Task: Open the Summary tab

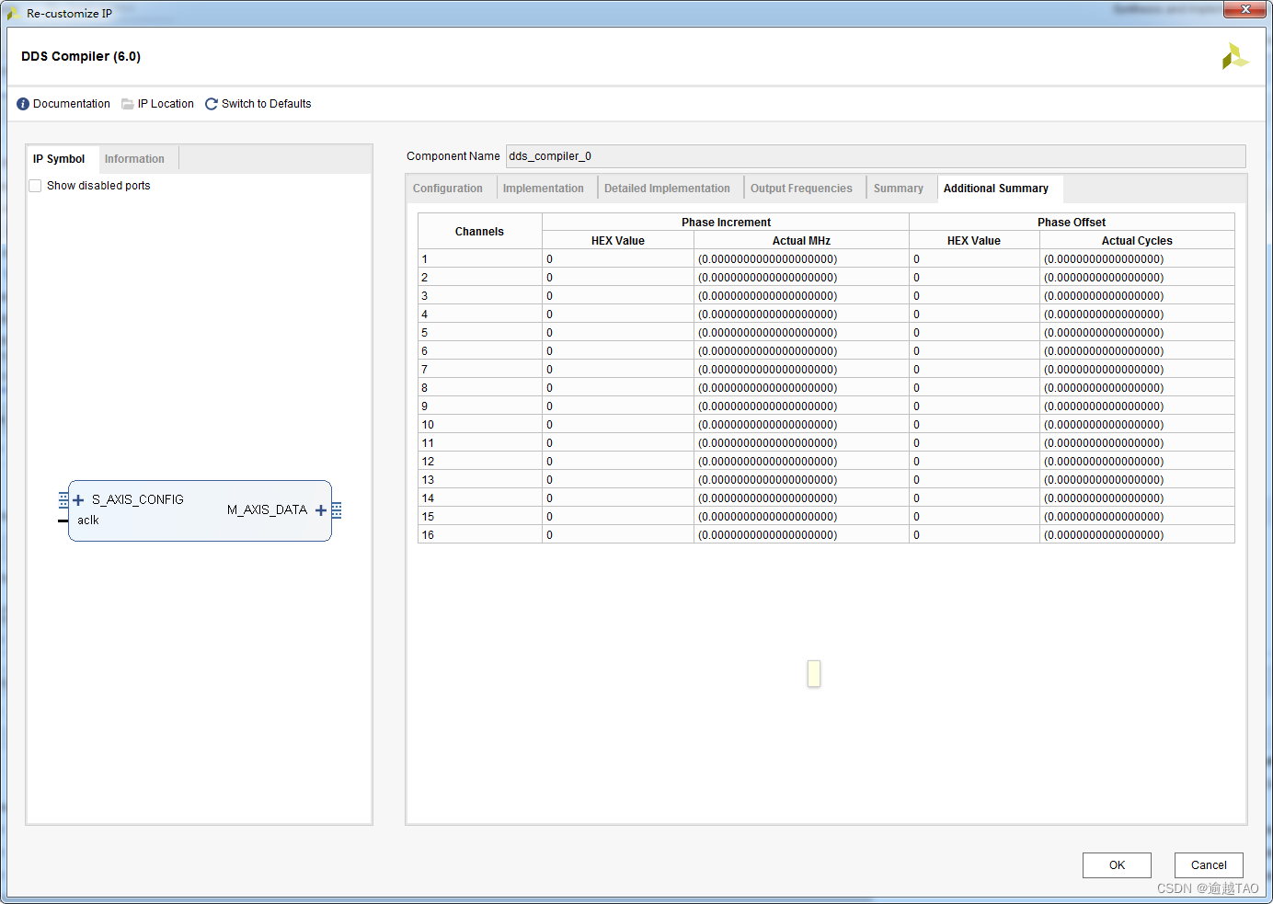Action: click(x=899, y=189)
